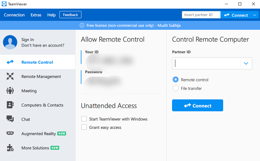Viewport: 260px width, 161px height.
Task: Click the Remote Control arrows icon
Action: [x=10, y=62]
